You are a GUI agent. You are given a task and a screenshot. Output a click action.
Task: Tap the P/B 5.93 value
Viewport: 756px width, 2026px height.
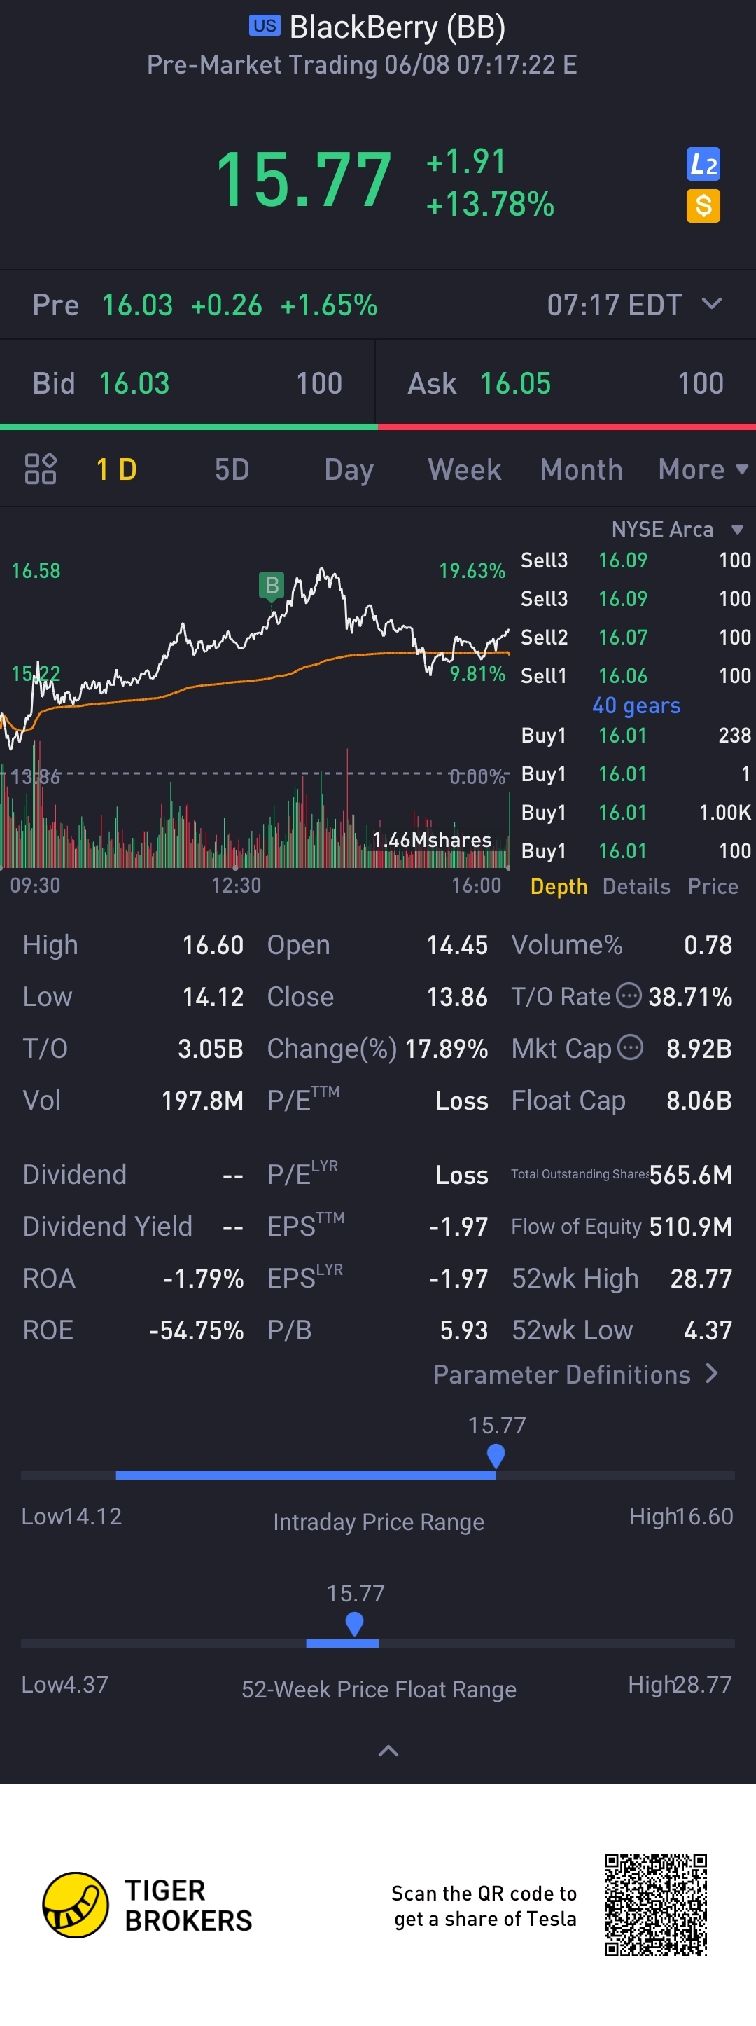click(463, 1330)
